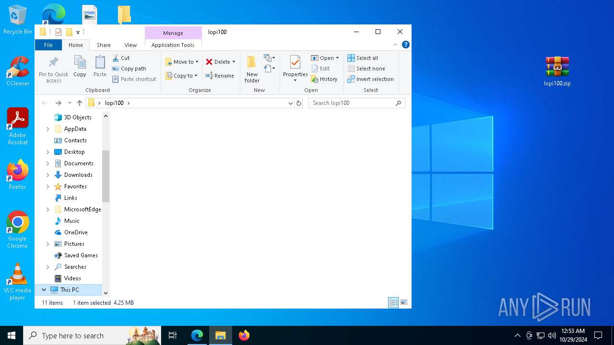
Task: Open Google Chrome desktop shortcut
Action: coord(18,230)
